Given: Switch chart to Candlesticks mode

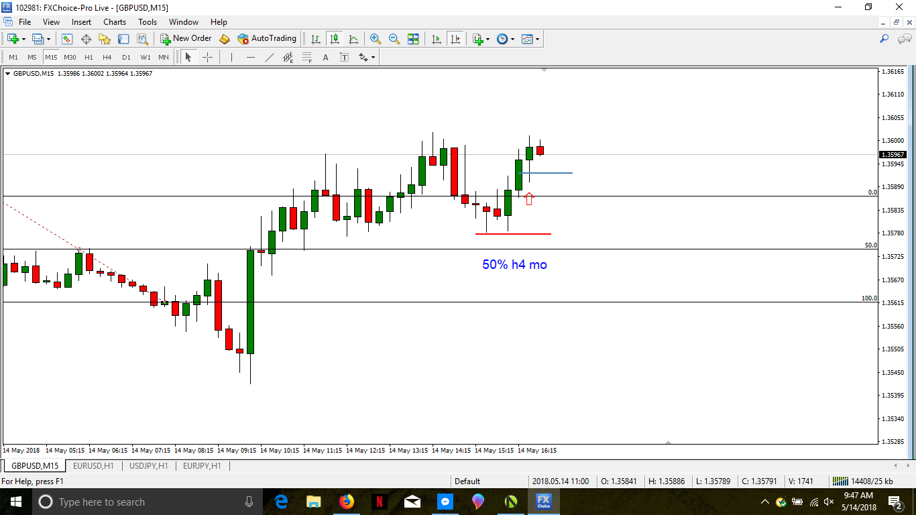Looking at the screenshot, I should pos(334,39).
